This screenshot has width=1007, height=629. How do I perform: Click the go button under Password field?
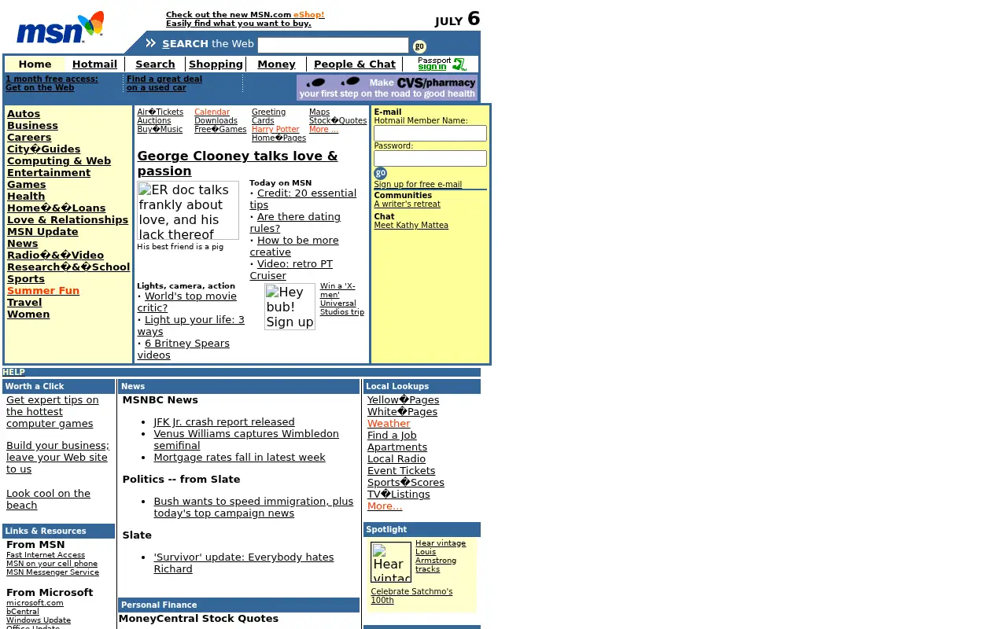(x=381, y=173)
